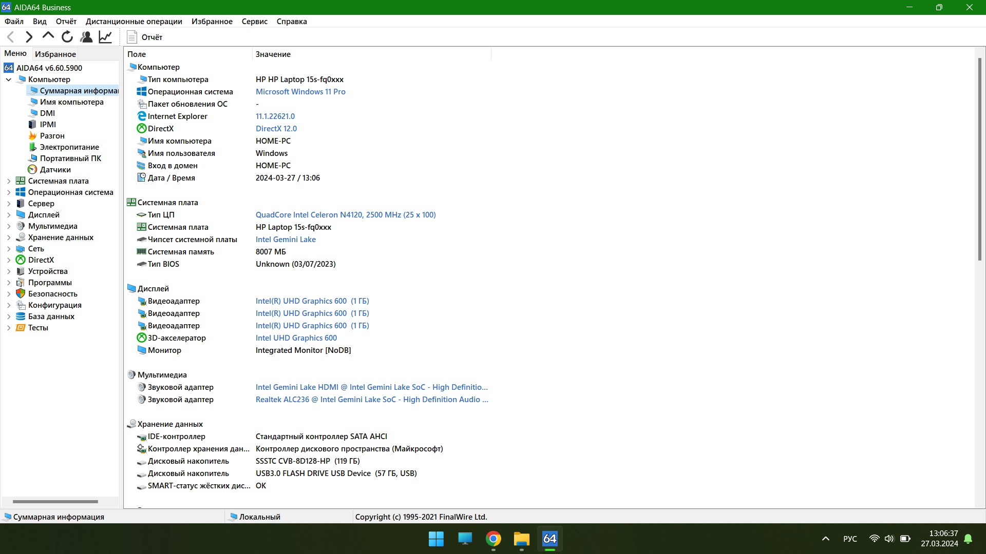Open the Сервис menu
Screen dimensions: 986x554
[254, 22]
